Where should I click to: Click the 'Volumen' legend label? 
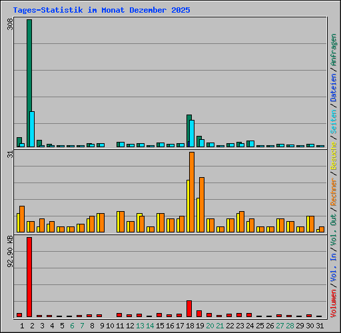(334, 303)
